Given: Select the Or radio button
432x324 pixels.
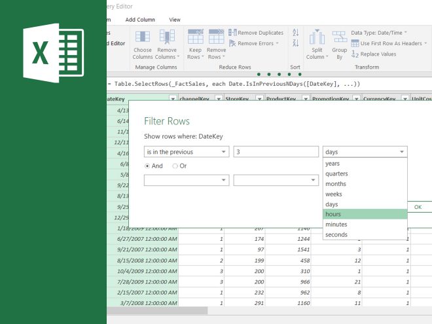Looking at the screenshot, I should 175,166.
